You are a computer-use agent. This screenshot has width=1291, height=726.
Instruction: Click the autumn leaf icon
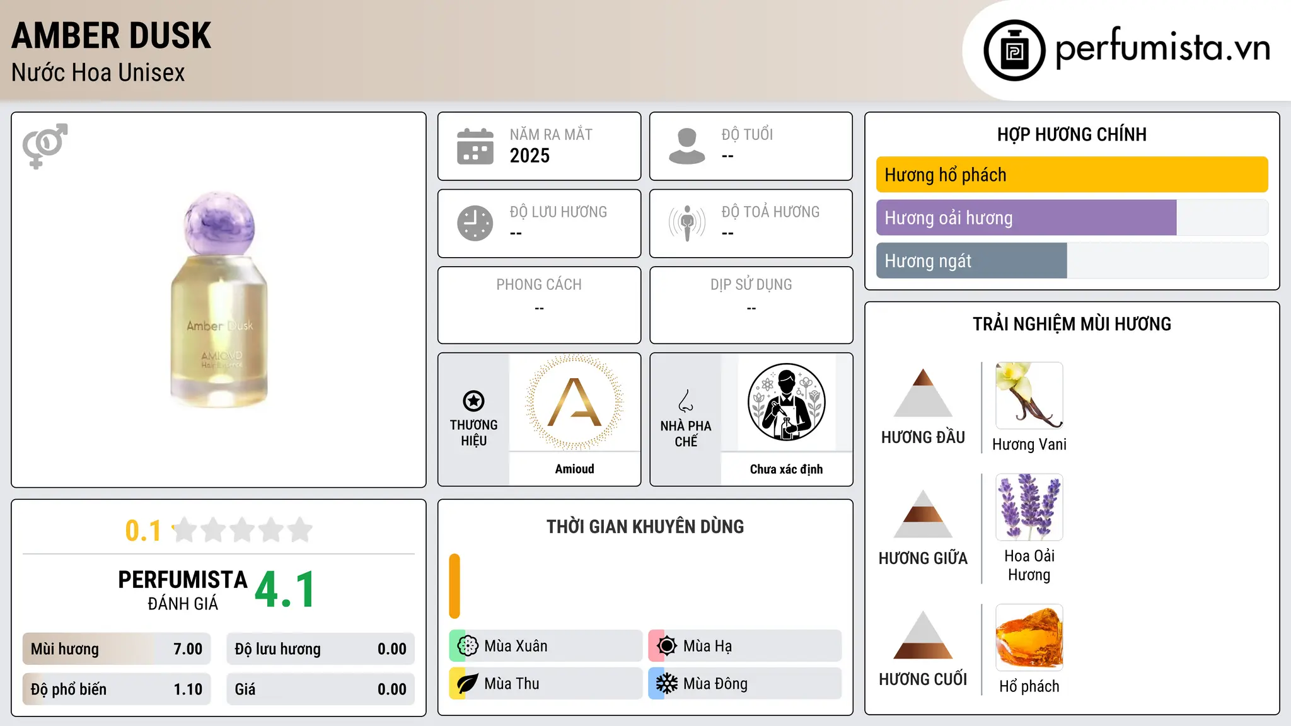tap(468, 684)
